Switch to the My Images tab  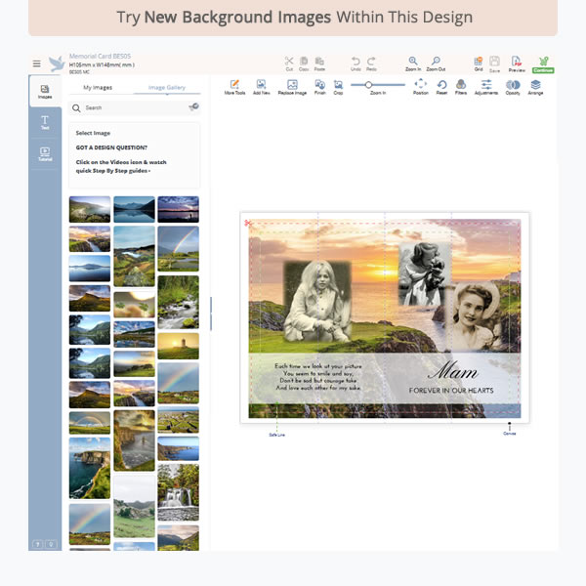[x=99, y=88]
